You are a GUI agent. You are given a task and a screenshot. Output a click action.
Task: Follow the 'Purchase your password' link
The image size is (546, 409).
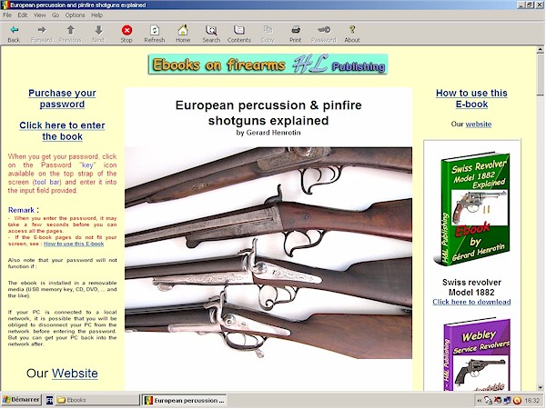tap(62, 98)
